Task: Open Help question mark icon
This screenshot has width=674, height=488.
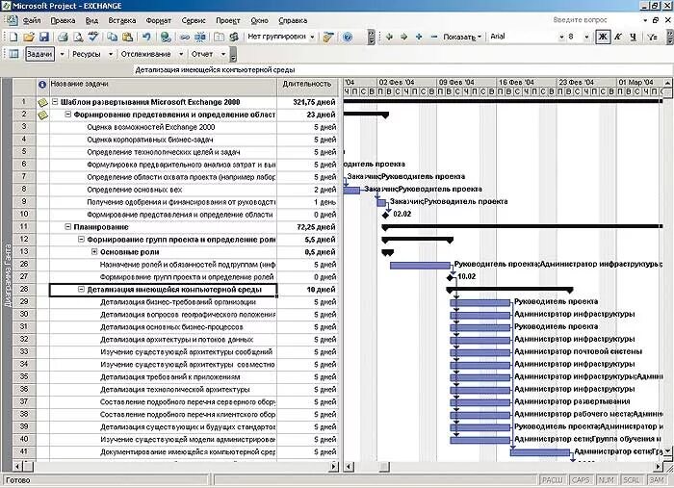Action: 348,37
